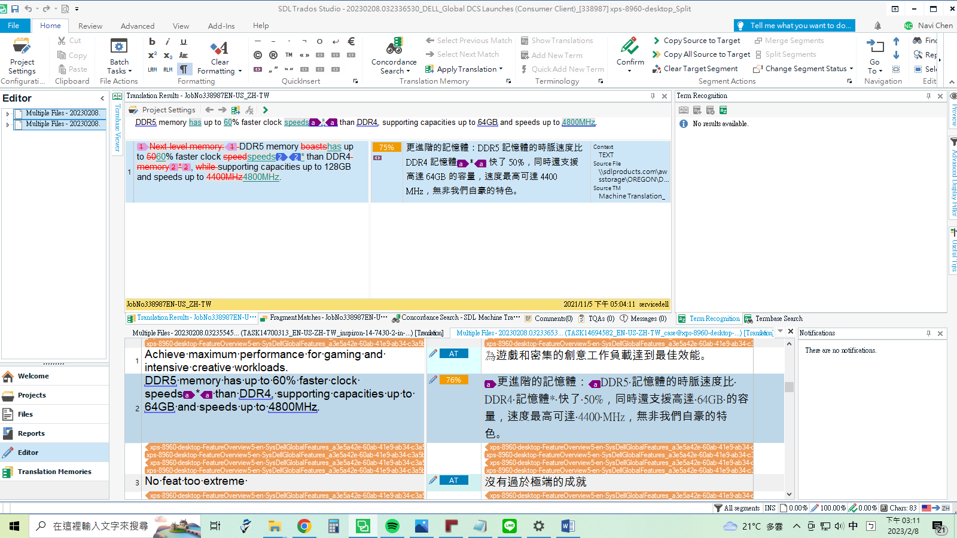Open Word from the taskbar
Viewport: 957px width, 538px height.
[568, 526]
